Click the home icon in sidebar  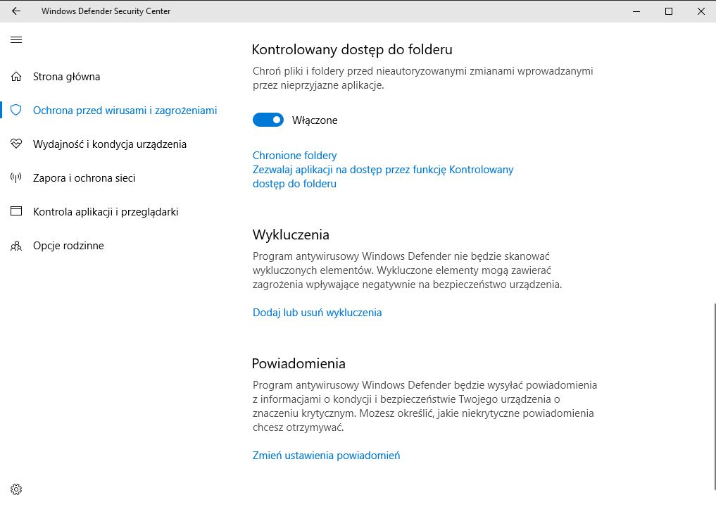pos(16,77)
